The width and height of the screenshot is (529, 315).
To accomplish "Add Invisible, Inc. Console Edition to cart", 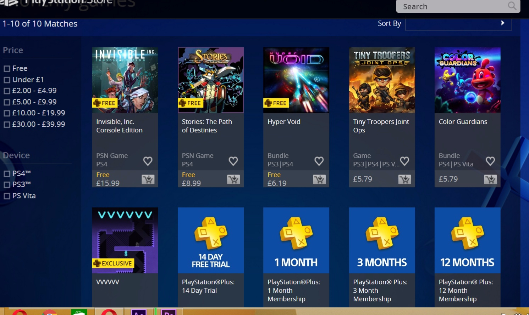I will click(x=148, y=179).
